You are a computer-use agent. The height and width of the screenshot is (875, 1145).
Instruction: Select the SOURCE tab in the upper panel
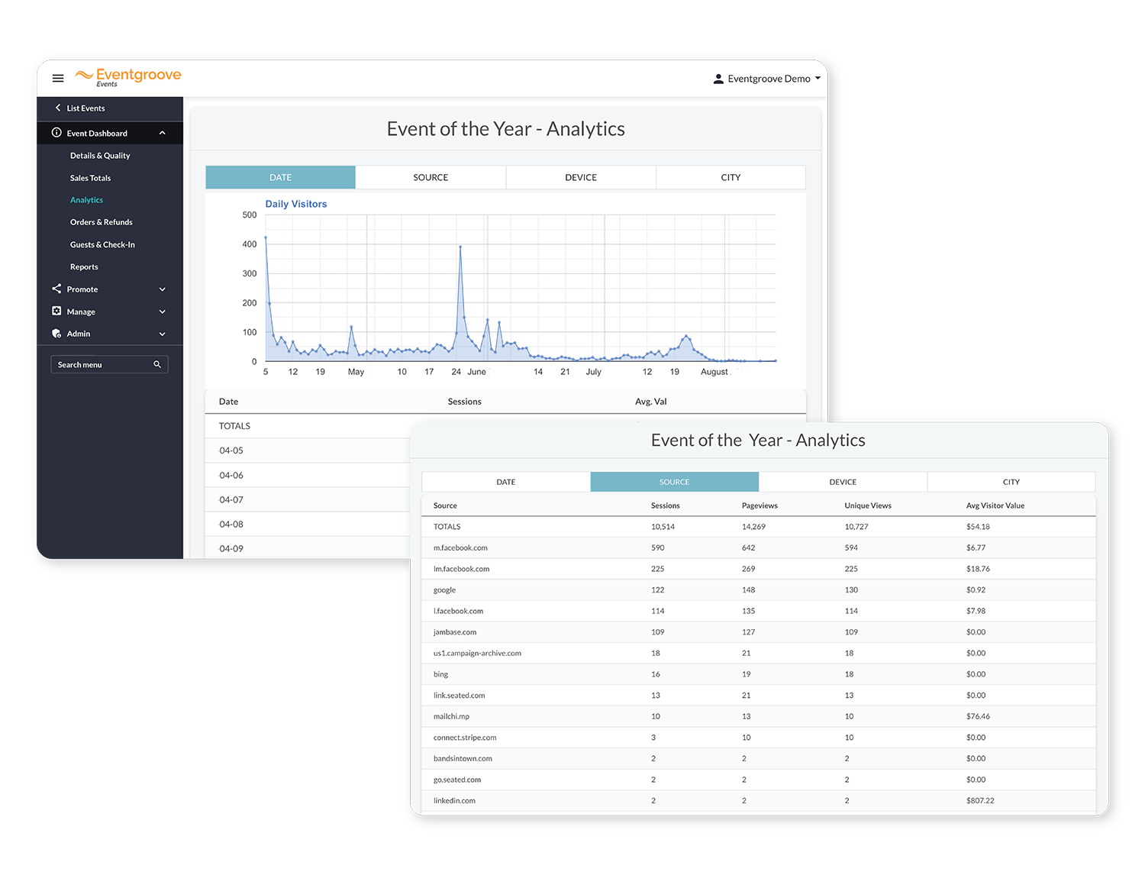click(x=431, y=177)
